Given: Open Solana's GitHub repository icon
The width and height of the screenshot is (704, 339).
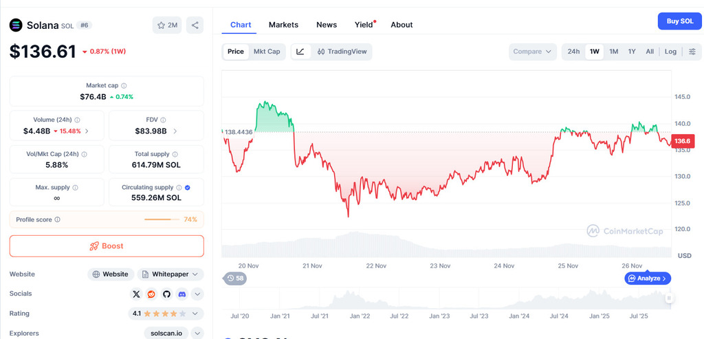Looking at the screenshot, I should pos(166,294).
